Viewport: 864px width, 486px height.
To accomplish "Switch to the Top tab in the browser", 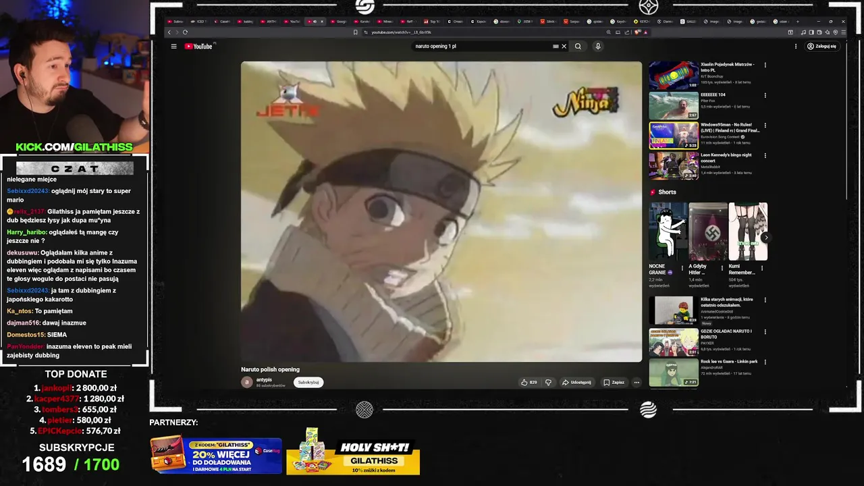I will (x=432, y=22).
